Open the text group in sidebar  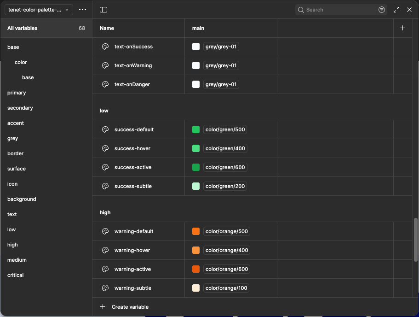point(12,214)
